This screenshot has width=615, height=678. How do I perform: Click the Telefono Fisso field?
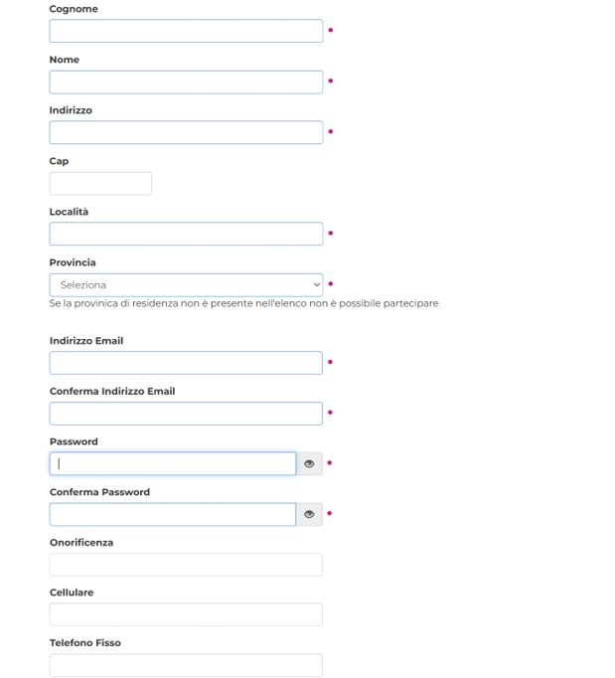point(186,665)
